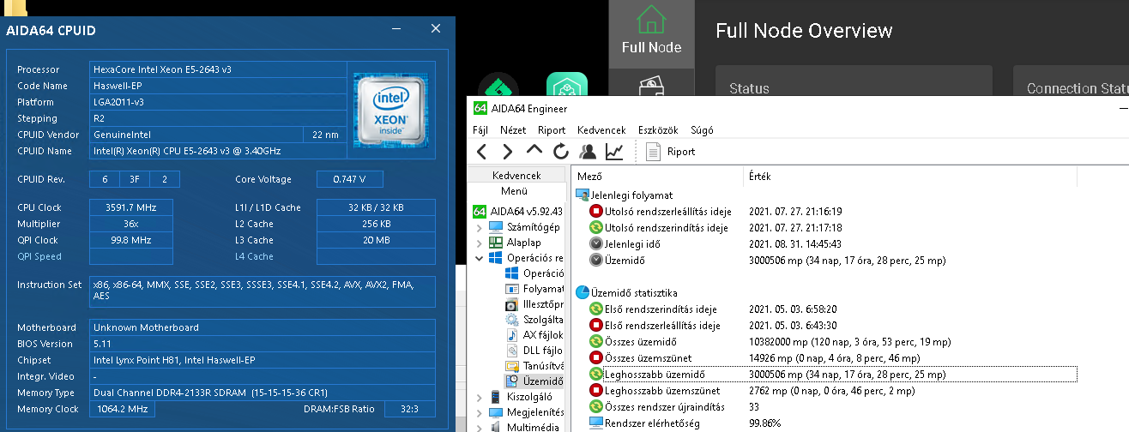1129x432 pixels.
Task: Go back with the AIDA64 Engineer back arrow
Action: 481,152
